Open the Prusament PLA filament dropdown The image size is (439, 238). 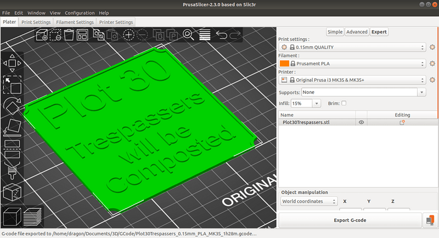[352, 64]
